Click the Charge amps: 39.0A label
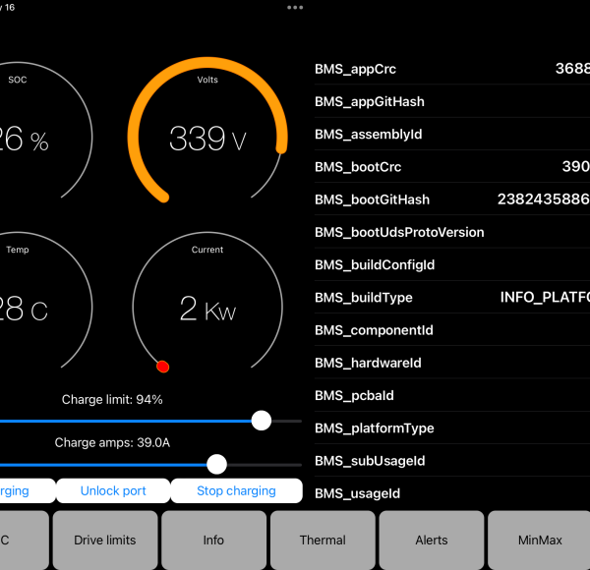This screenshot has height=570, width=590. (112, 442)
